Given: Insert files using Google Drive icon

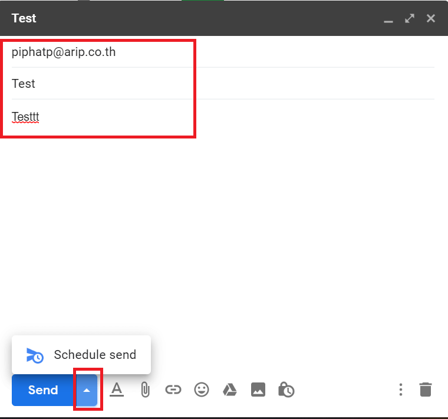Looking at the screenshot, I should tap(230, 390).
